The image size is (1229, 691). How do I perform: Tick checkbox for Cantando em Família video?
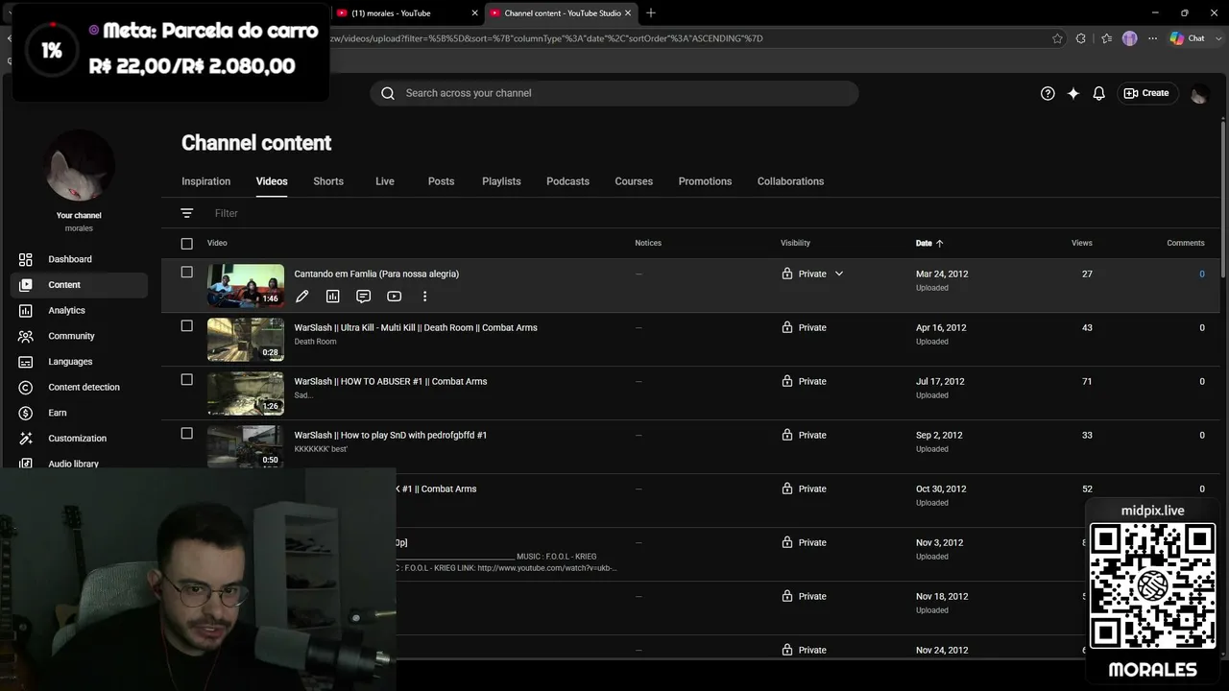point(187,273)
